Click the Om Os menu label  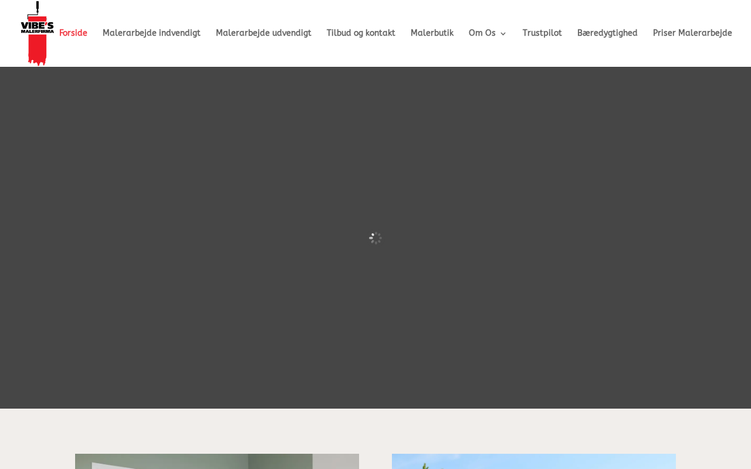tap(482, 33)
